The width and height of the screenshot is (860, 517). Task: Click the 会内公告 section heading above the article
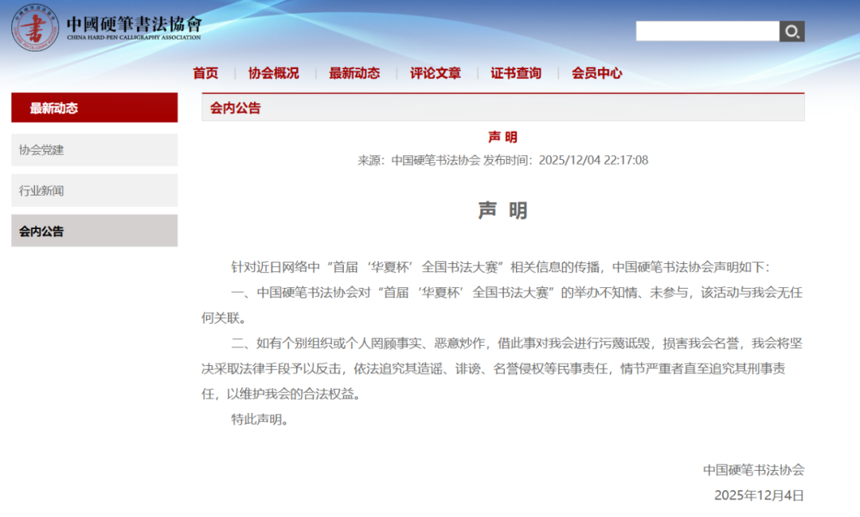point(236,108)
